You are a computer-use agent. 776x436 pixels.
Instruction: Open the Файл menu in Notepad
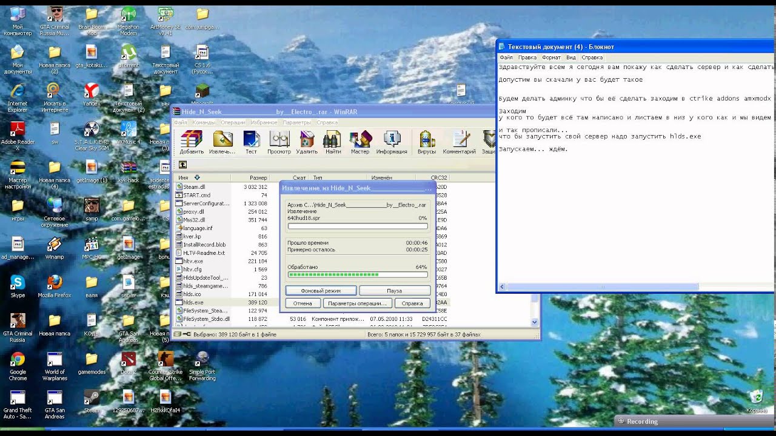pyautogui.click(x=506, y=58)
